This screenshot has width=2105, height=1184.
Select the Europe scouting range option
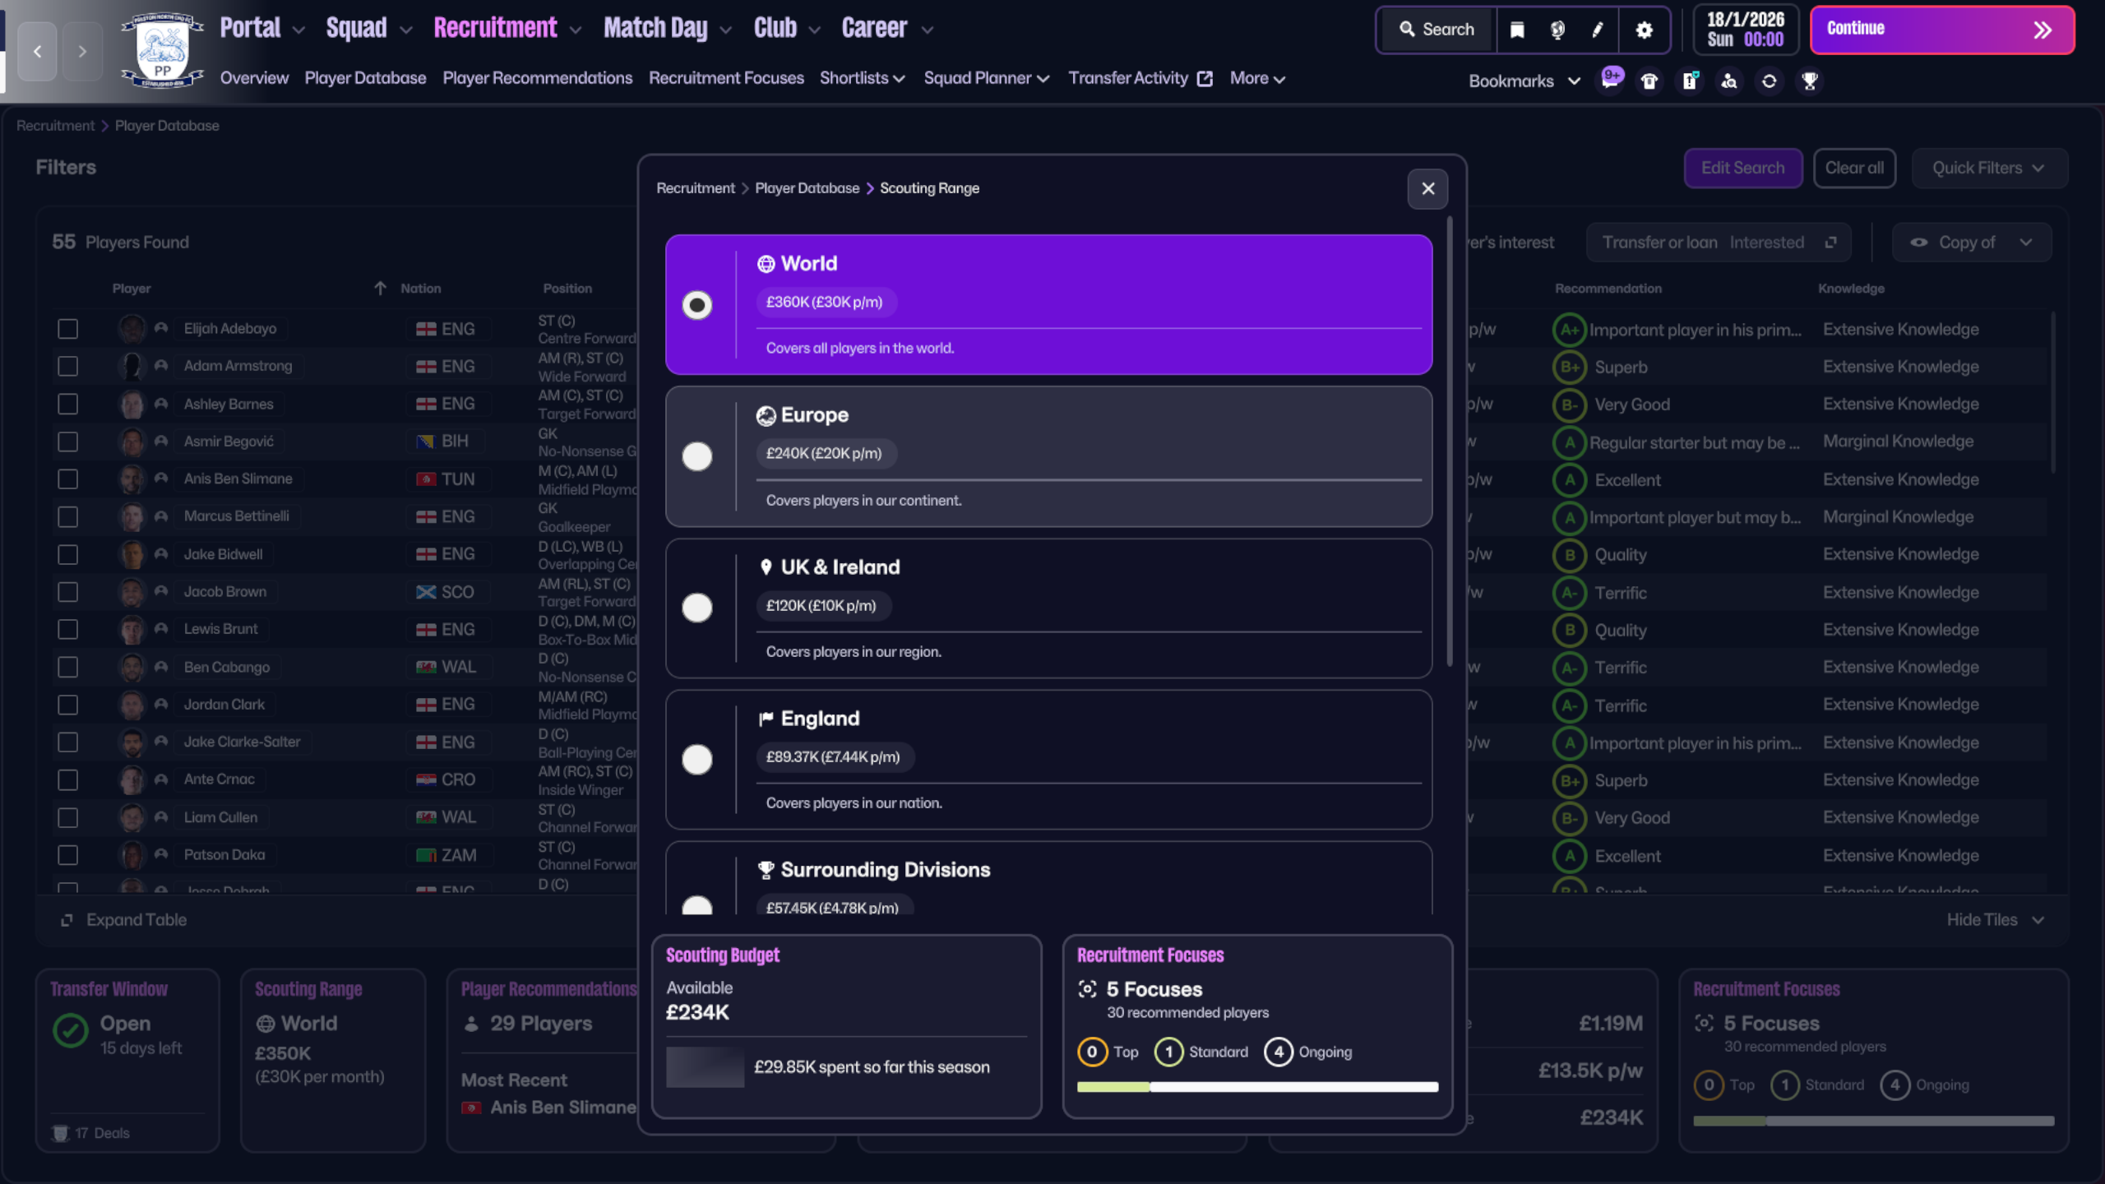point(697,456)
